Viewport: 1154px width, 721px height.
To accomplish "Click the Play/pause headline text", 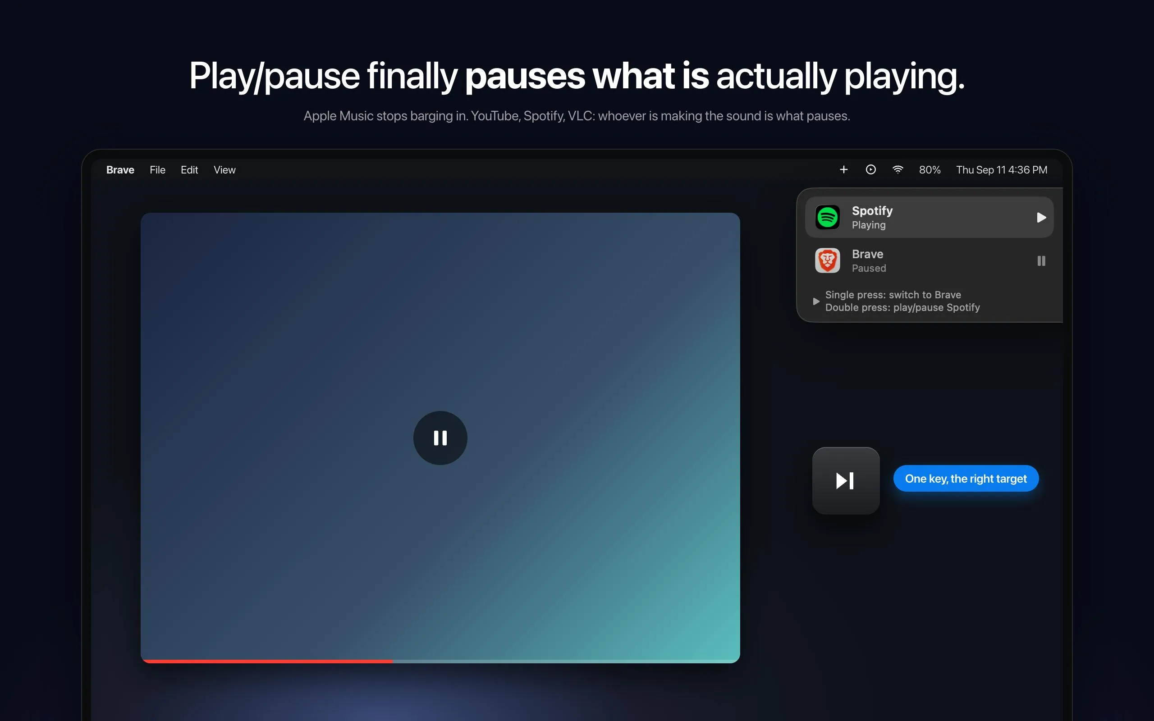I will point(577,76).
